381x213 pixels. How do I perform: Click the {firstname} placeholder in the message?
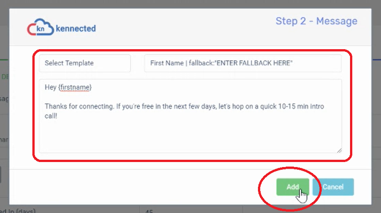tap(75, 87)
